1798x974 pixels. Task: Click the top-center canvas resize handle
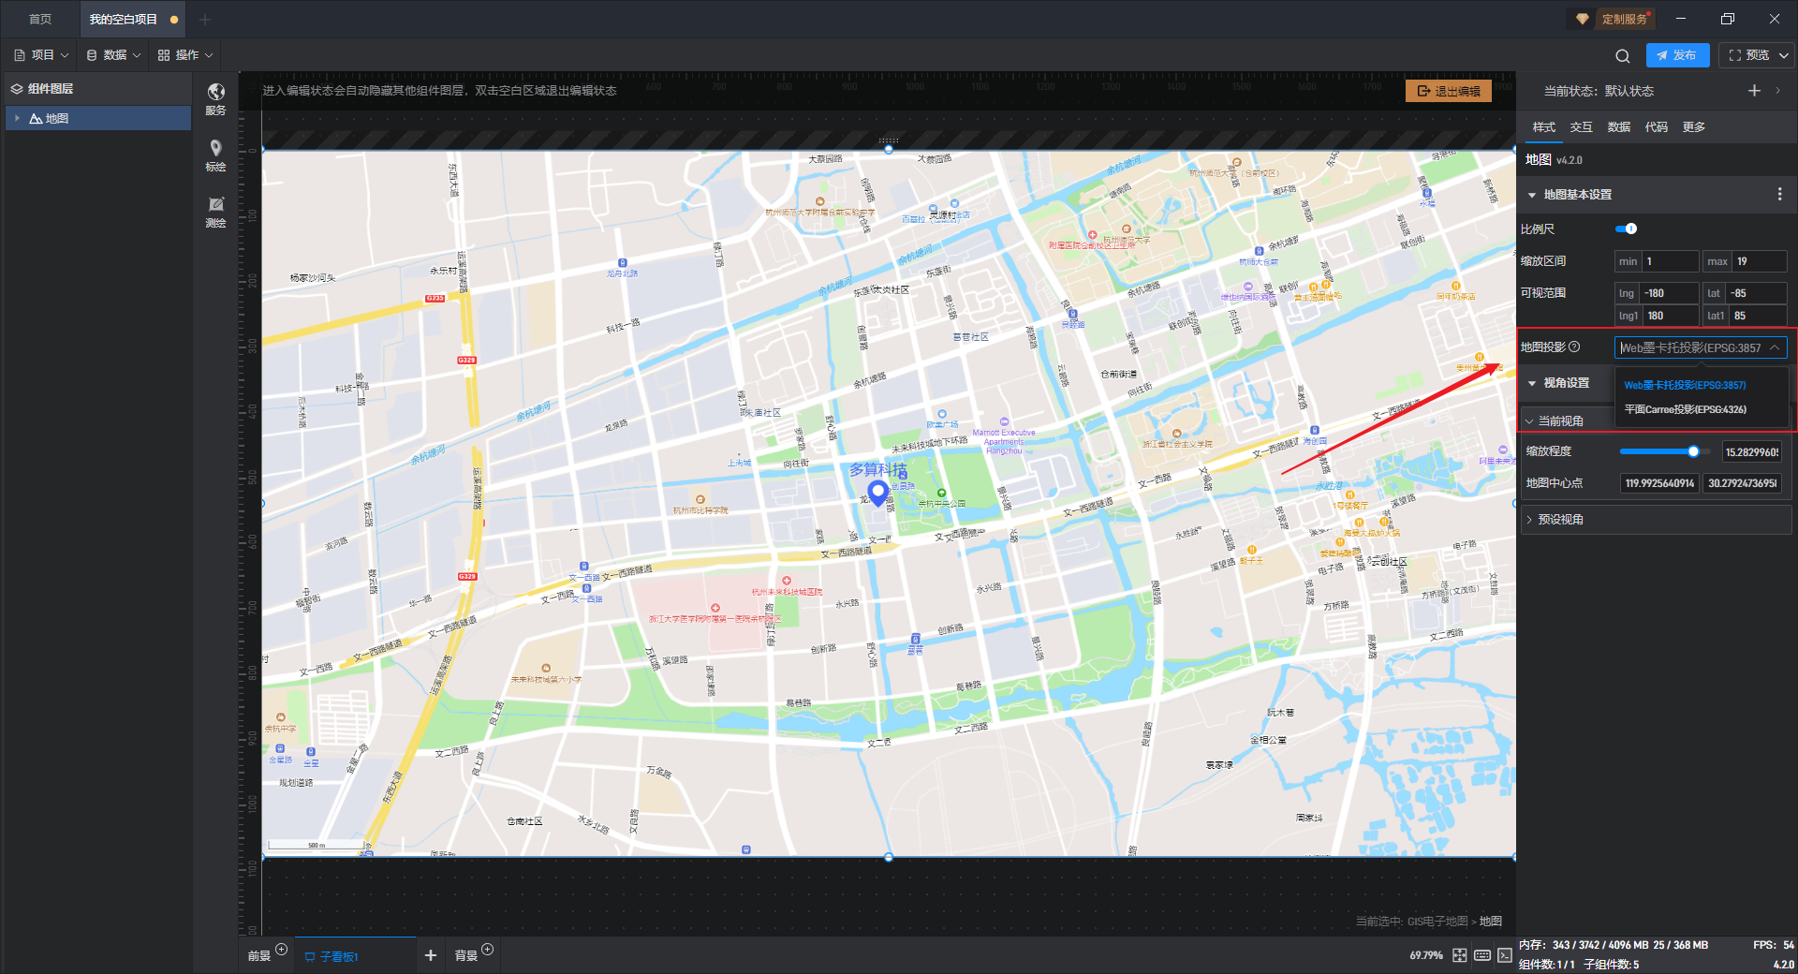click(x=889, y=150)
